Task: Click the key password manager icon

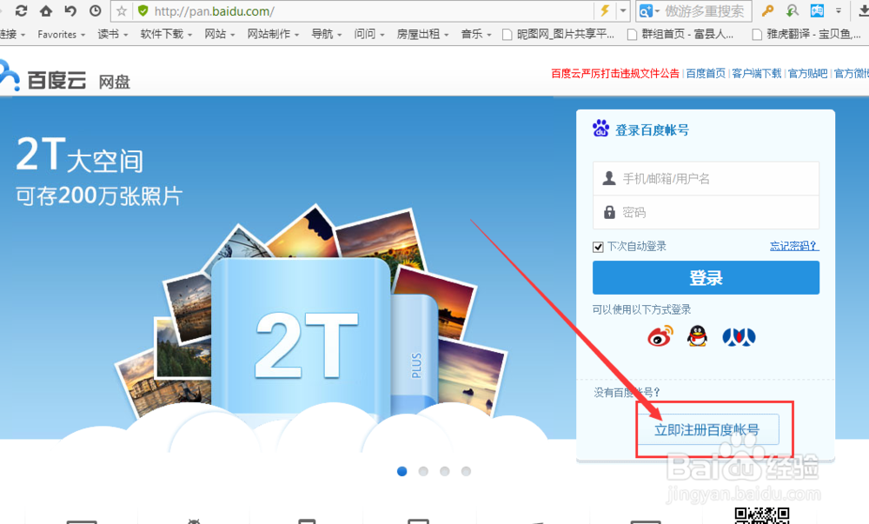Action: (767, 10)
